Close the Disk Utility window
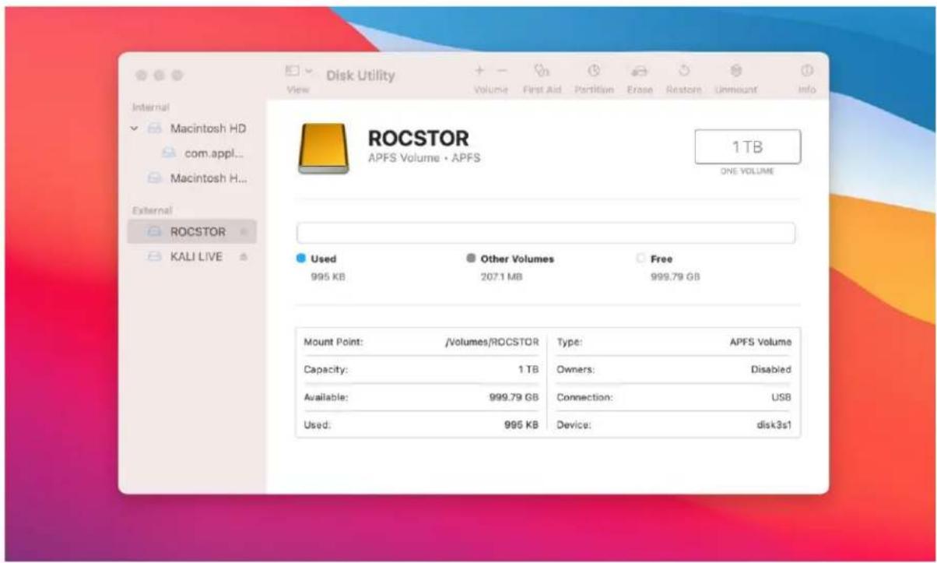This screenshot has height=563, width=937. click(142, 76)
